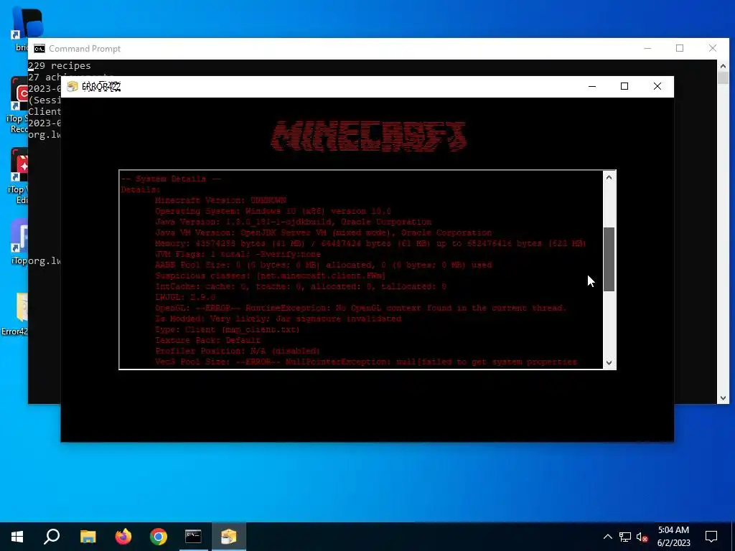Click the 'Operating System: Windows 10' line

pos(273,212)
